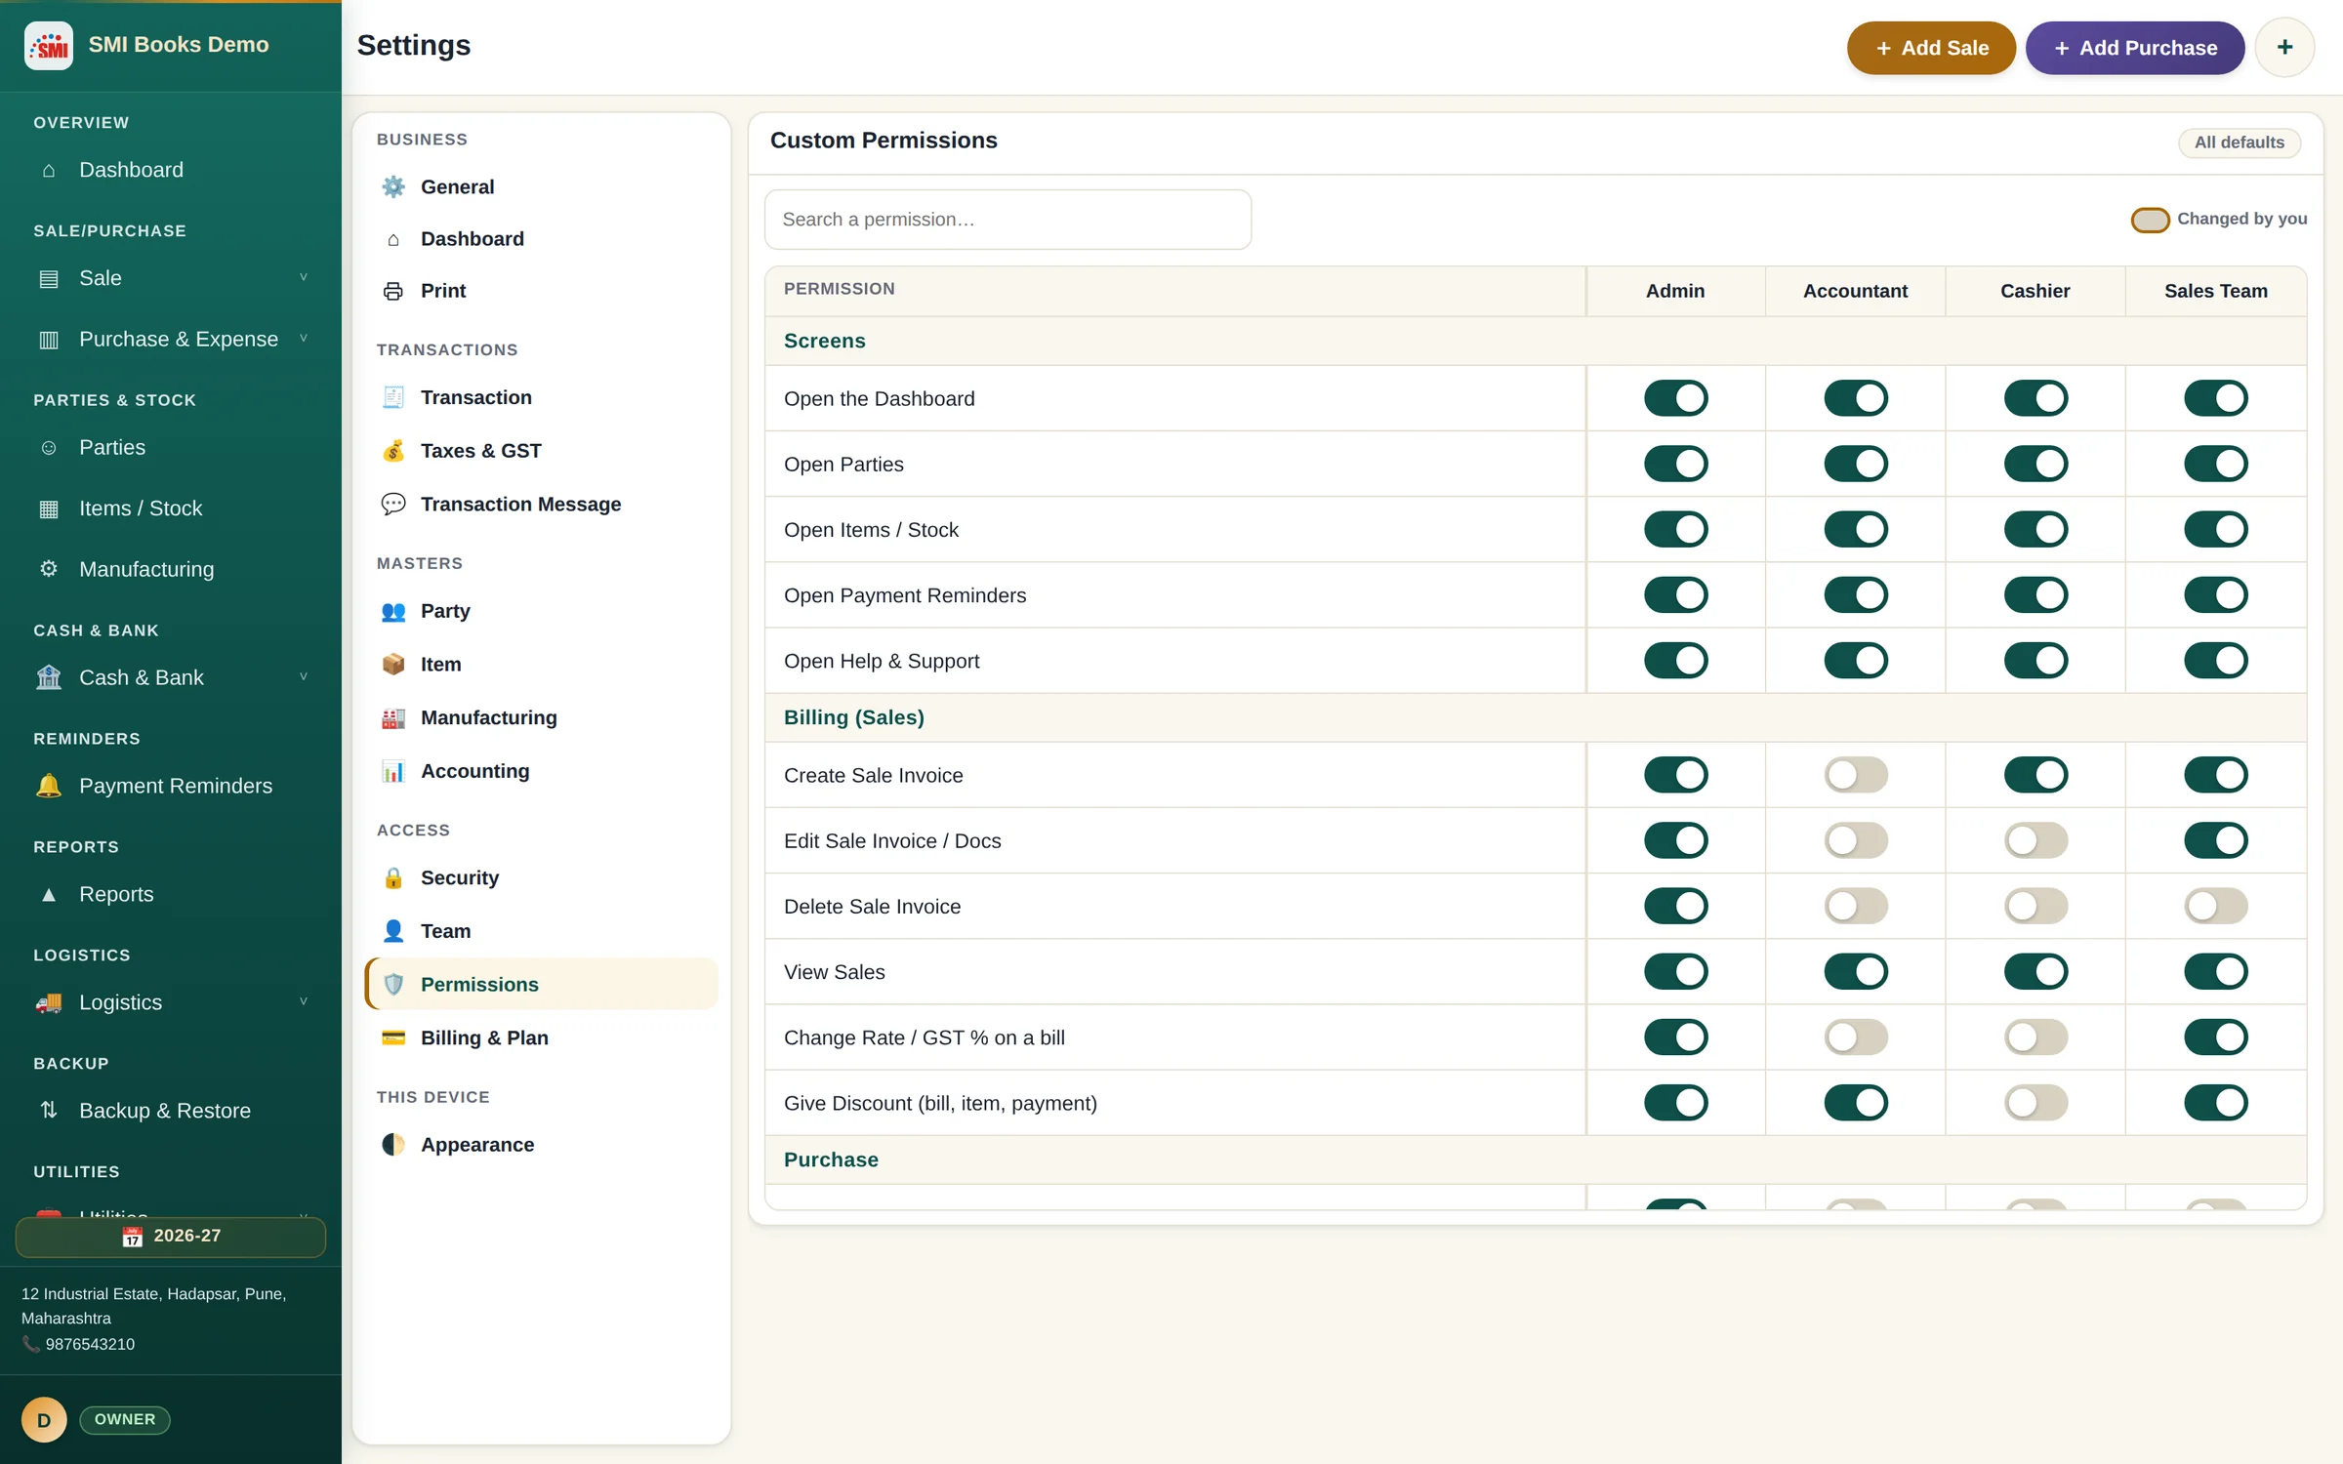Click the Item box icon
The height and width of the screenshot is (1464, 2343).
[393, 665]
